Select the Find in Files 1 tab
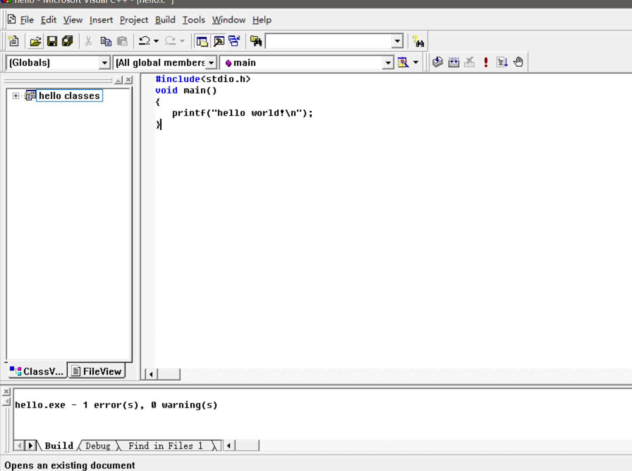The height and width of the screenshot is (471, 632). [166, 446]
